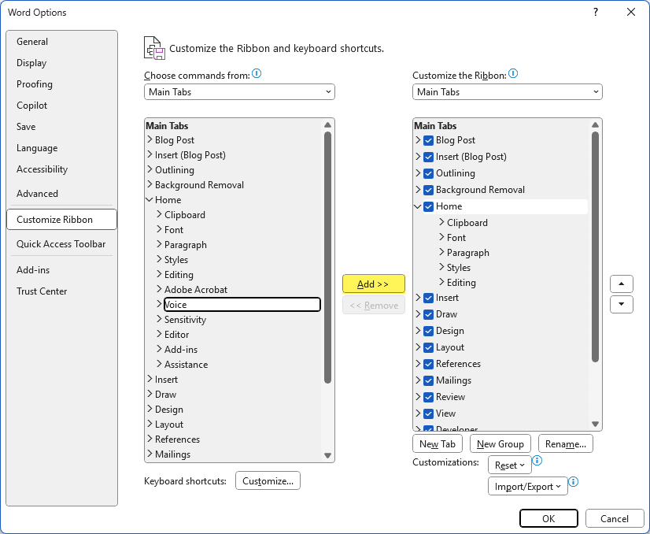Click the left list scroll up arrow
This screenshot has height=534, width=650.
[x=327, y=125]
